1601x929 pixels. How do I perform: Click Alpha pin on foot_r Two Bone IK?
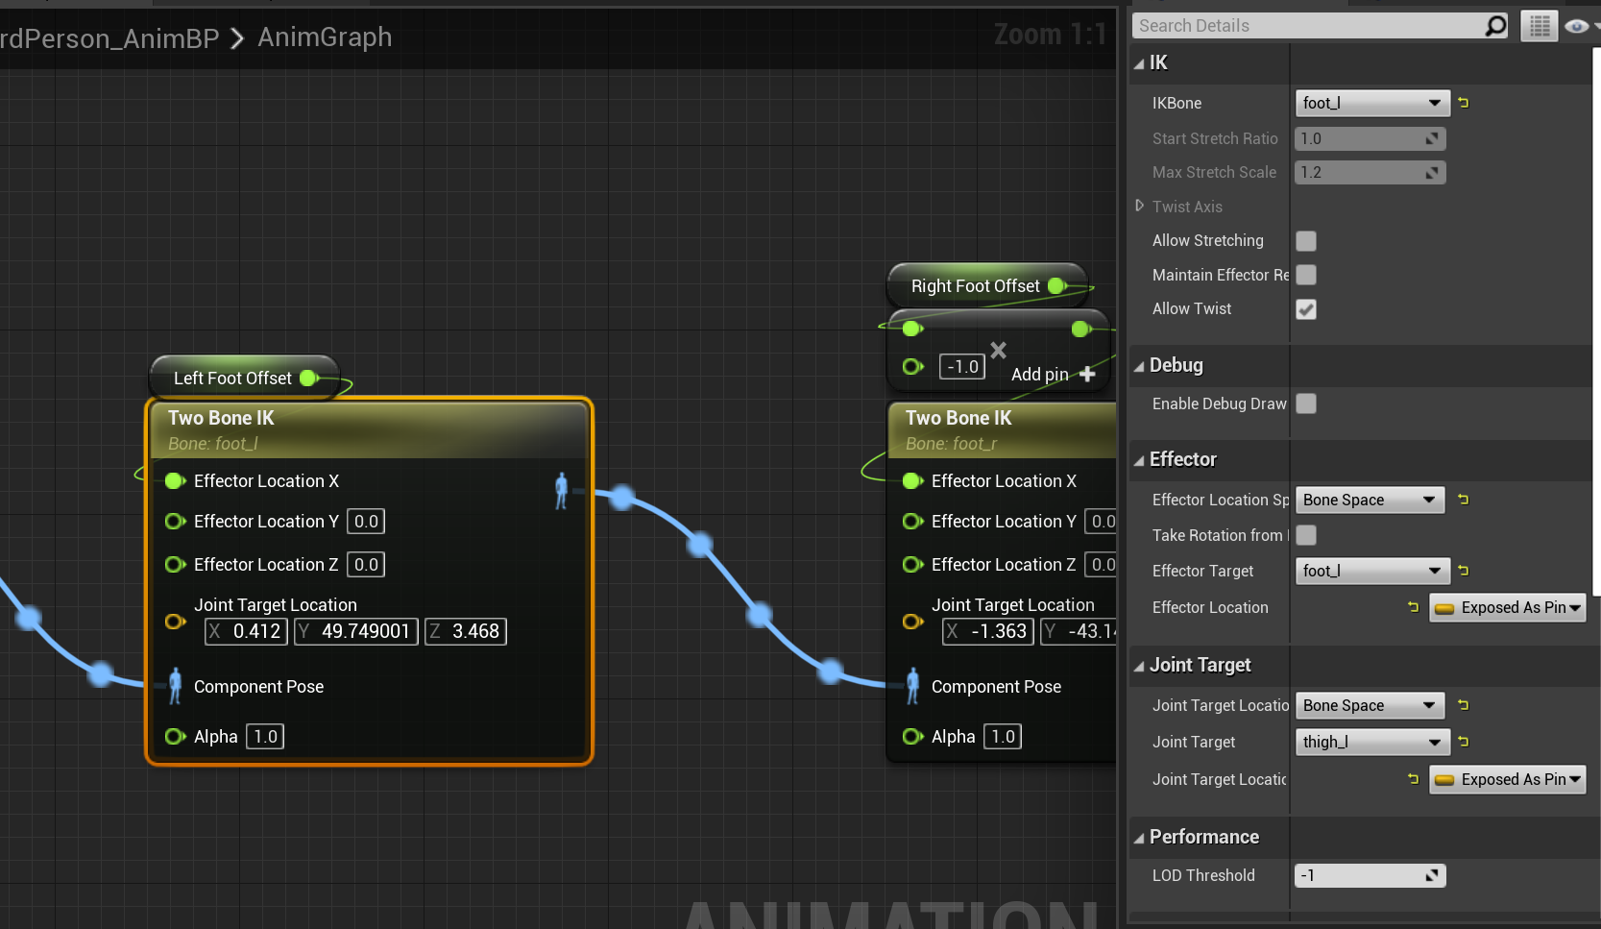[912, 736]
